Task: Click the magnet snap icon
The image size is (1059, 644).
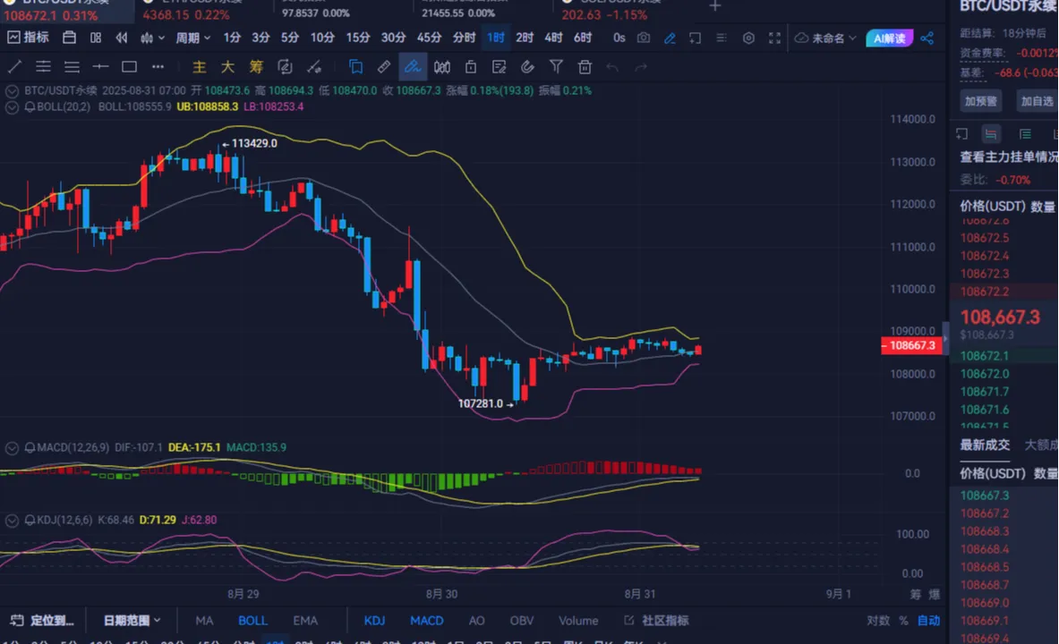Action: [527, 67]
